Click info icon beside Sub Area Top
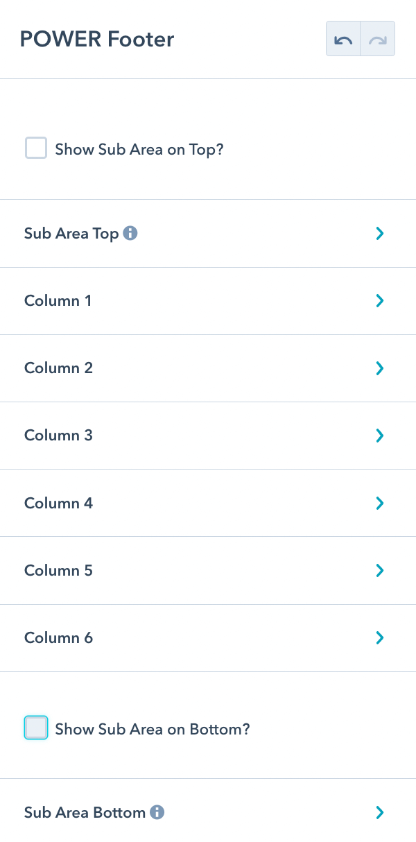Viewport: 416px width, 842px height. 130,233
